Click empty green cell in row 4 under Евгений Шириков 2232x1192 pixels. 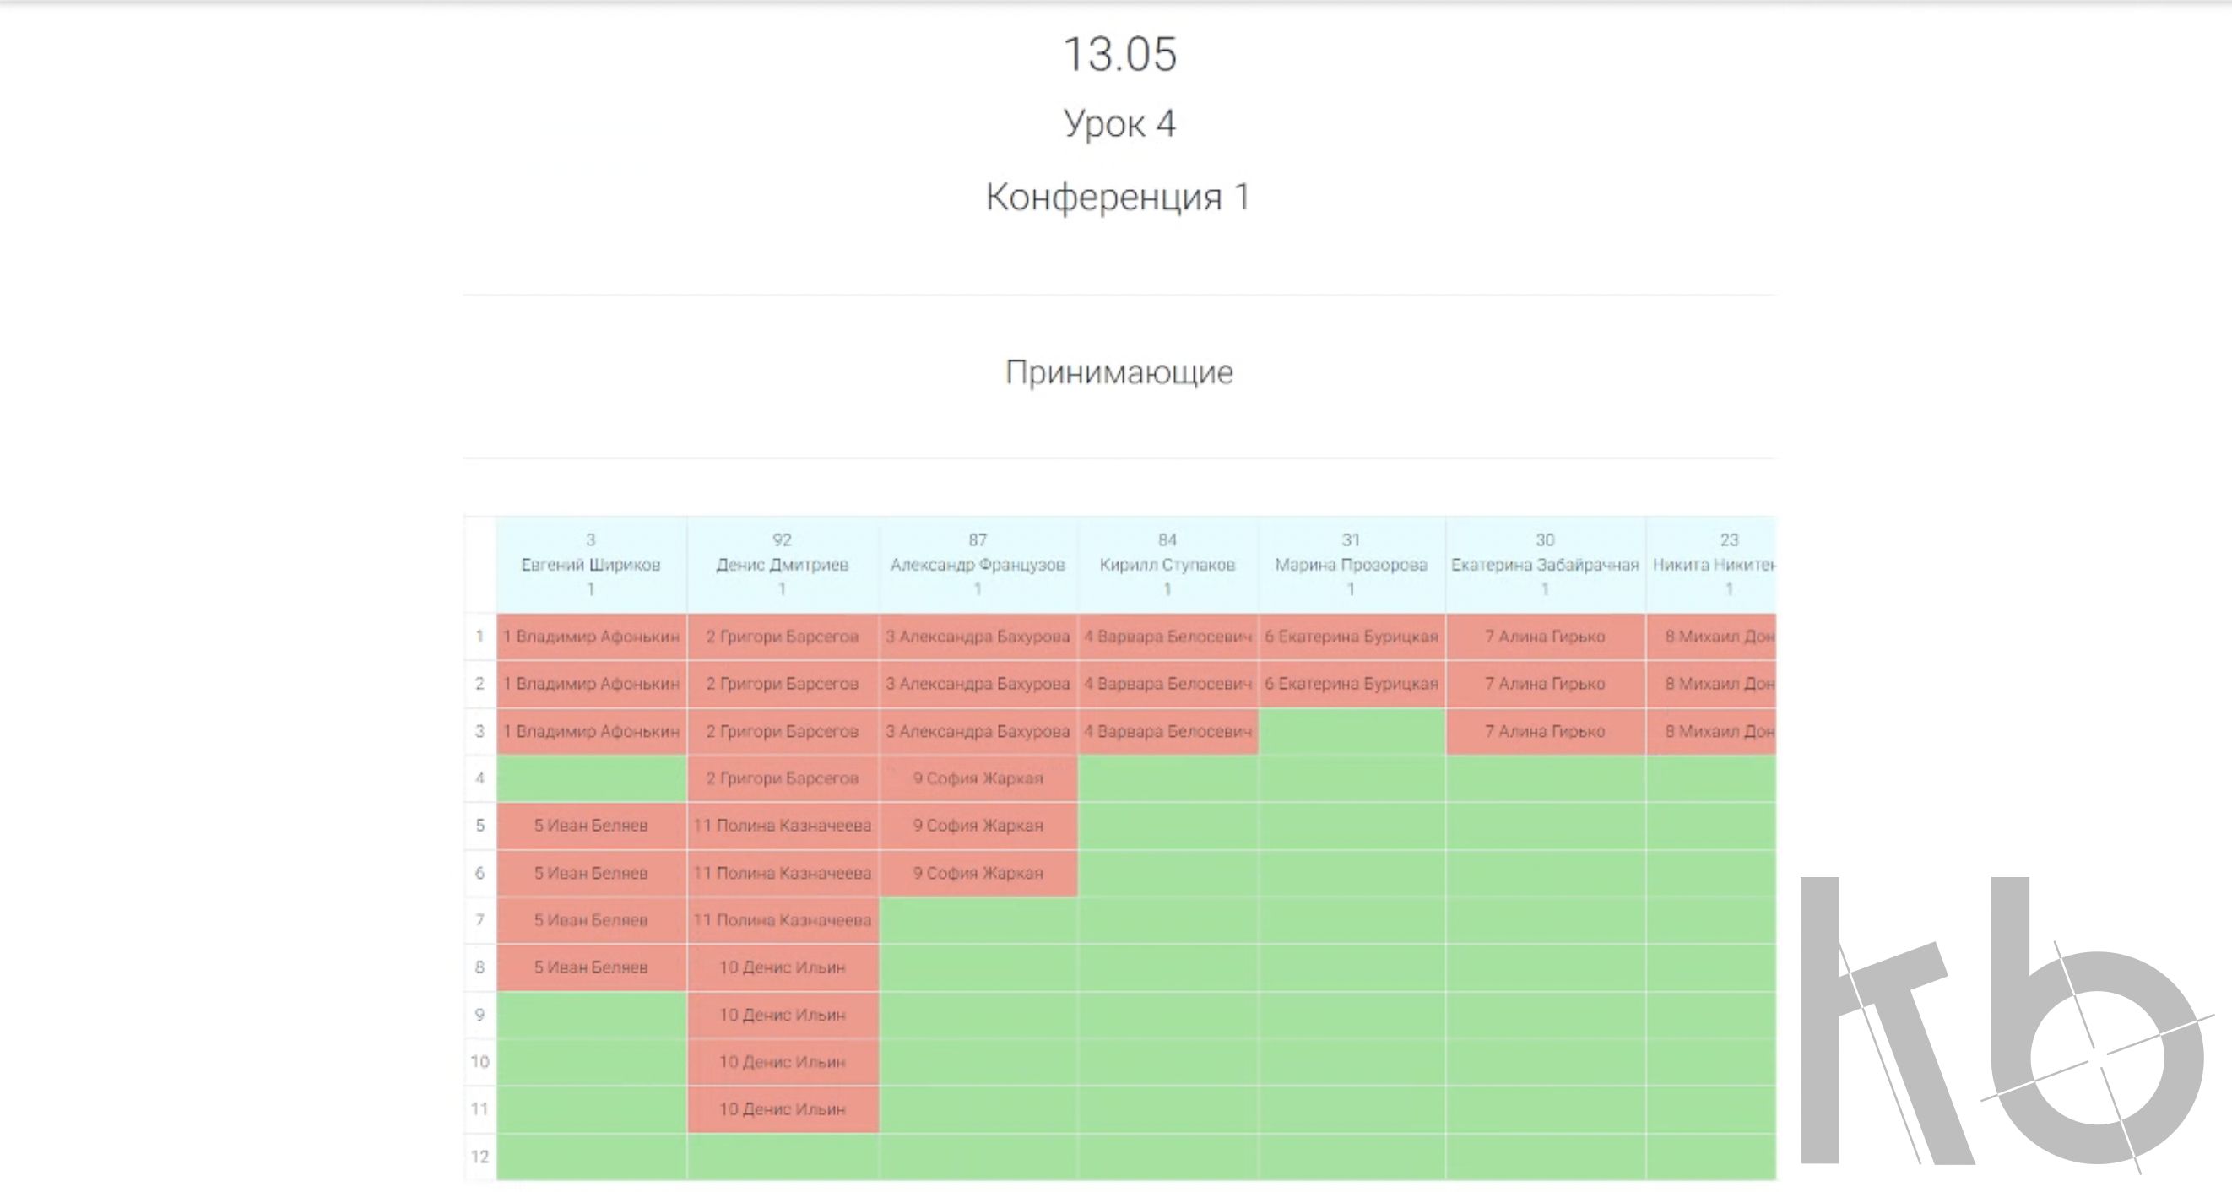[x=591, y=779]
